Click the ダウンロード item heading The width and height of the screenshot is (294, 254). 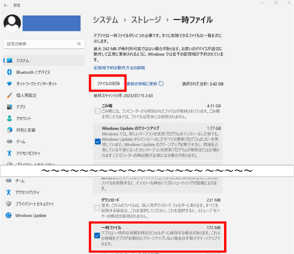(x=110, y=200)
